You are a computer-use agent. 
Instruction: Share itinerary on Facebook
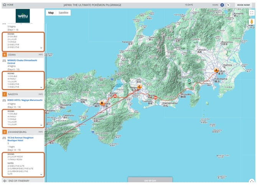tap(222, 5)
